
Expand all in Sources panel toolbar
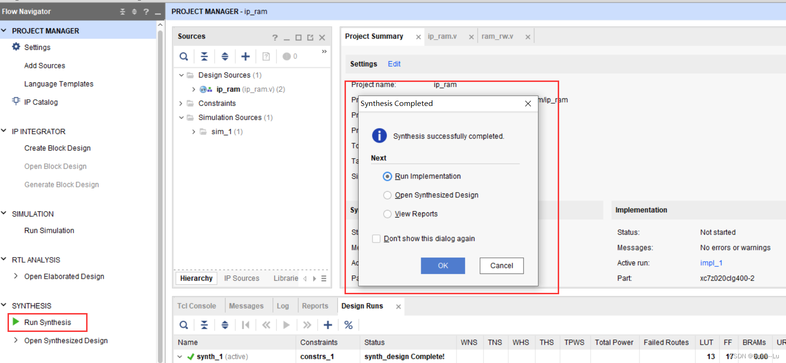pyautogui.click(x=225, y=56)
